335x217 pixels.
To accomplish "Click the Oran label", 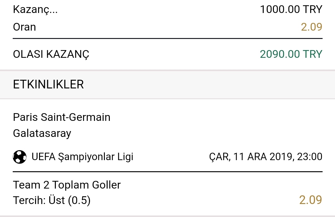I will (25, 27).
